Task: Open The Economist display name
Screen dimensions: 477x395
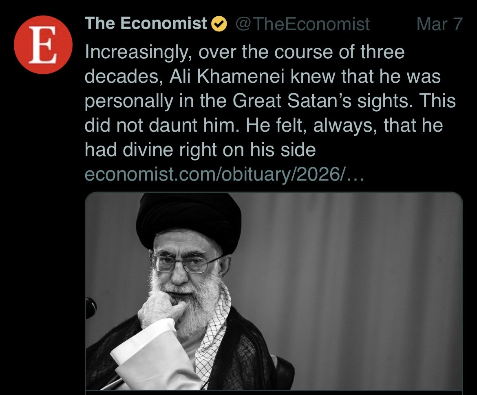Action: (x=146, y=24)
